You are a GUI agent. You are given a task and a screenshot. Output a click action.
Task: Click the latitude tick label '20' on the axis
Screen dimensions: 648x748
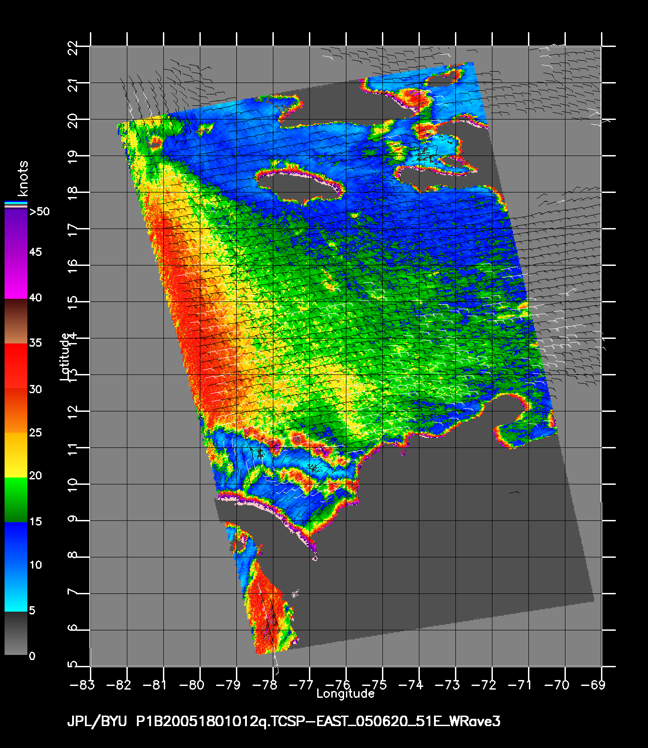[73, 120]
